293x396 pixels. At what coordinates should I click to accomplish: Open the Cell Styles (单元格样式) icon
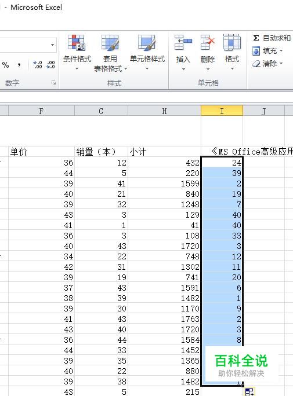tap(147, 42)
